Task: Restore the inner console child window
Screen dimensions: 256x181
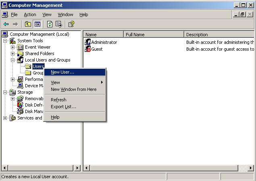Action: (243, 14)
